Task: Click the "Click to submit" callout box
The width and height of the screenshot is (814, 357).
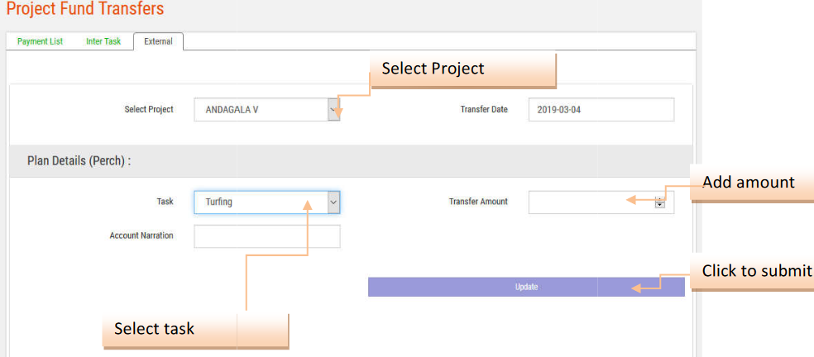Action: [x=753, y=272]
